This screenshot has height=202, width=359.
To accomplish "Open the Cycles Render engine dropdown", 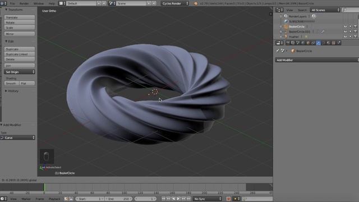I will pyautogui.click(x=175, y=3).
